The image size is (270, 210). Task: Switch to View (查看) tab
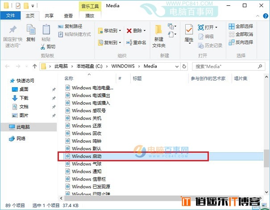coord(68,16)
